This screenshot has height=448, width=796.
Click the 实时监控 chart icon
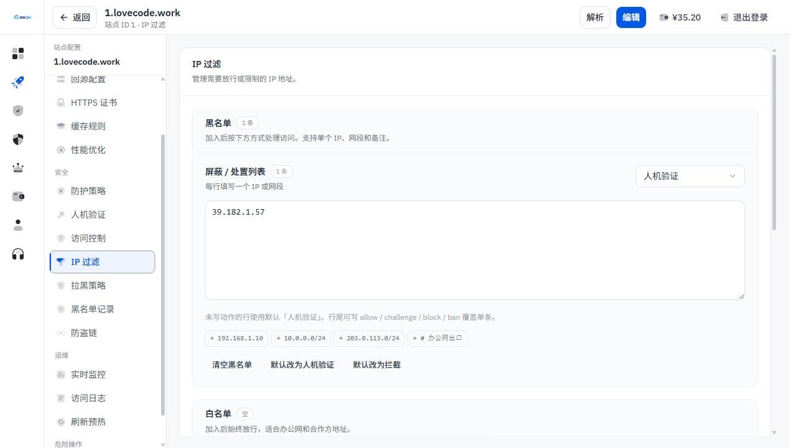click(61, 375)
